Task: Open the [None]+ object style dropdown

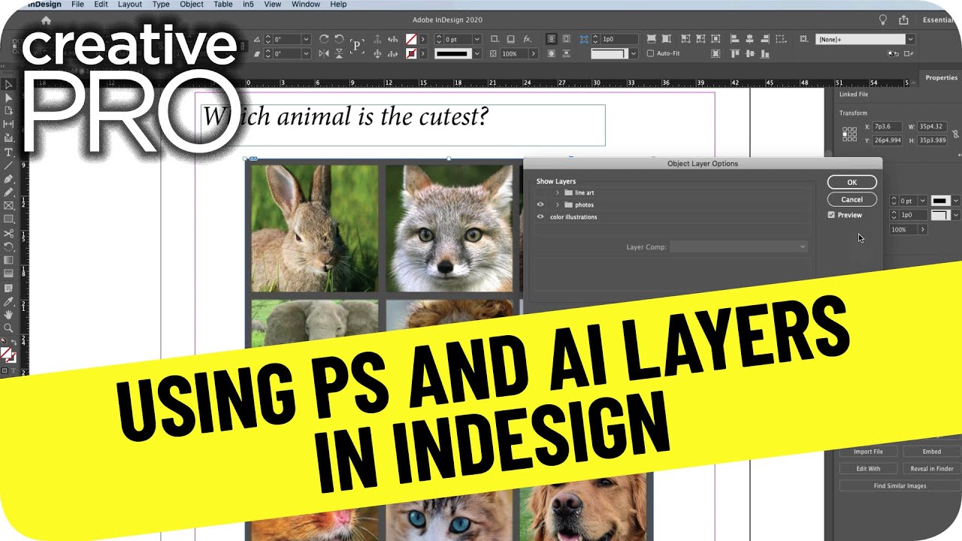Action: (910, 39)
